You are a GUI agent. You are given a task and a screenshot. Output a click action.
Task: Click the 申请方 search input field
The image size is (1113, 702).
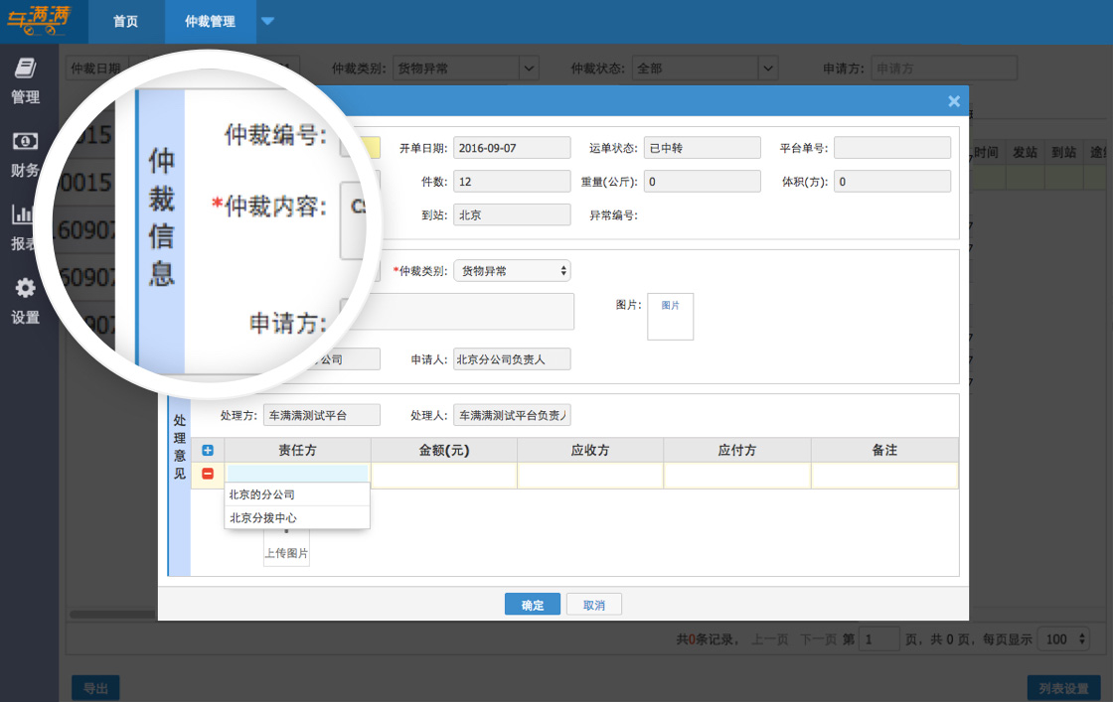pyautogui.click(x=944, y=69)
